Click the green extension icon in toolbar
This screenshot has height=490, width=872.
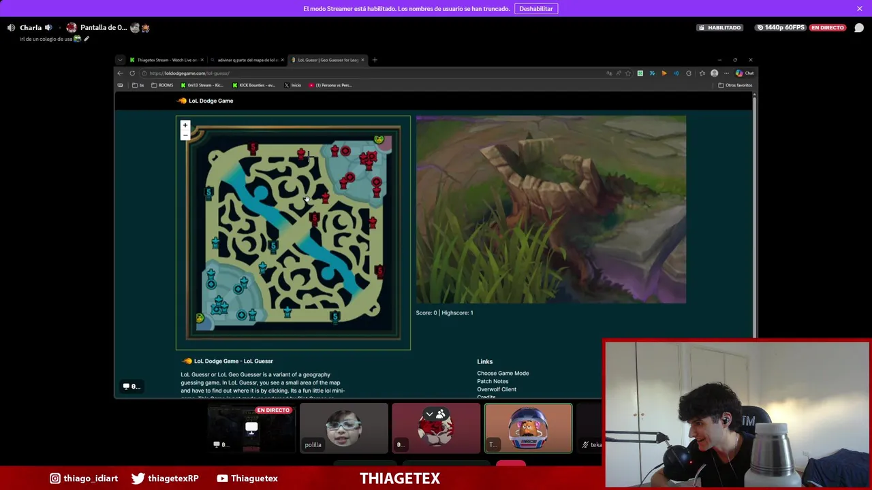(640, 73)
